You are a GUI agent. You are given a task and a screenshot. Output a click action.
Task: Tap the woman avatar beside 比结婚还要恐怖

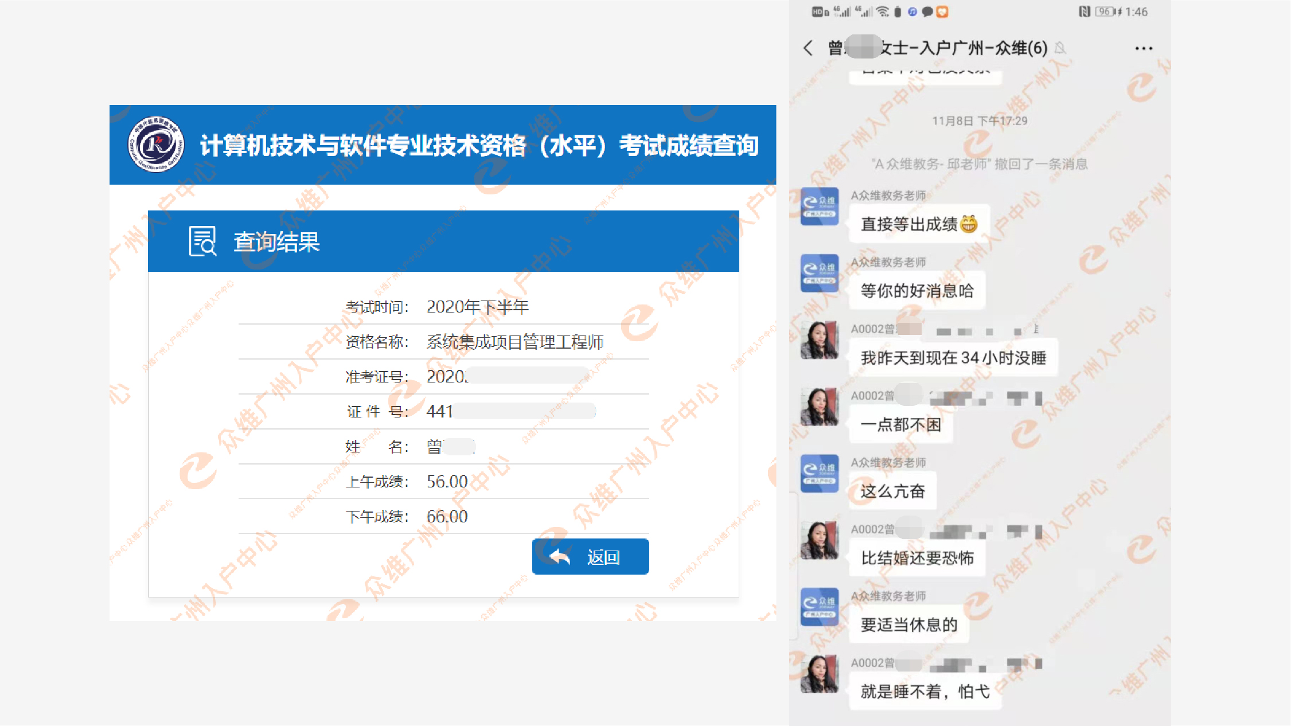click(x=820, y=540)
